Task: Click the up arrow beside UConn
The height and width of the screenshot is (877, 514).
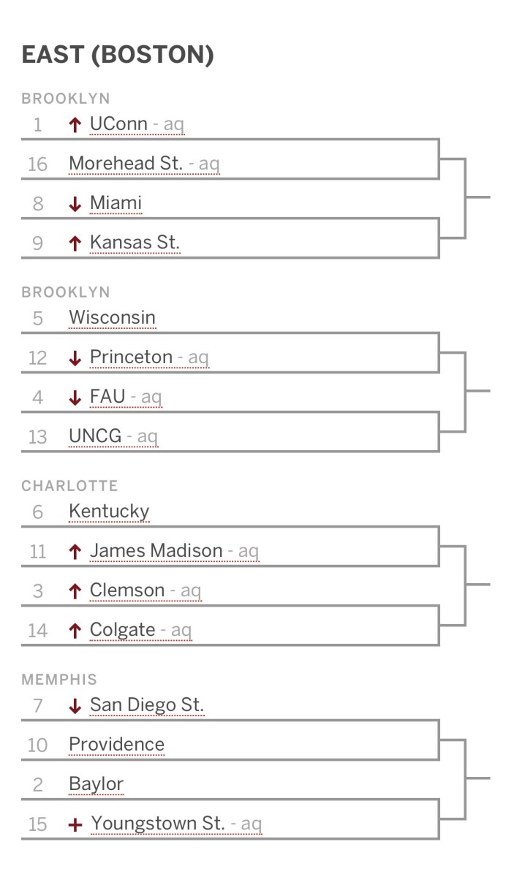Action: 75,125
